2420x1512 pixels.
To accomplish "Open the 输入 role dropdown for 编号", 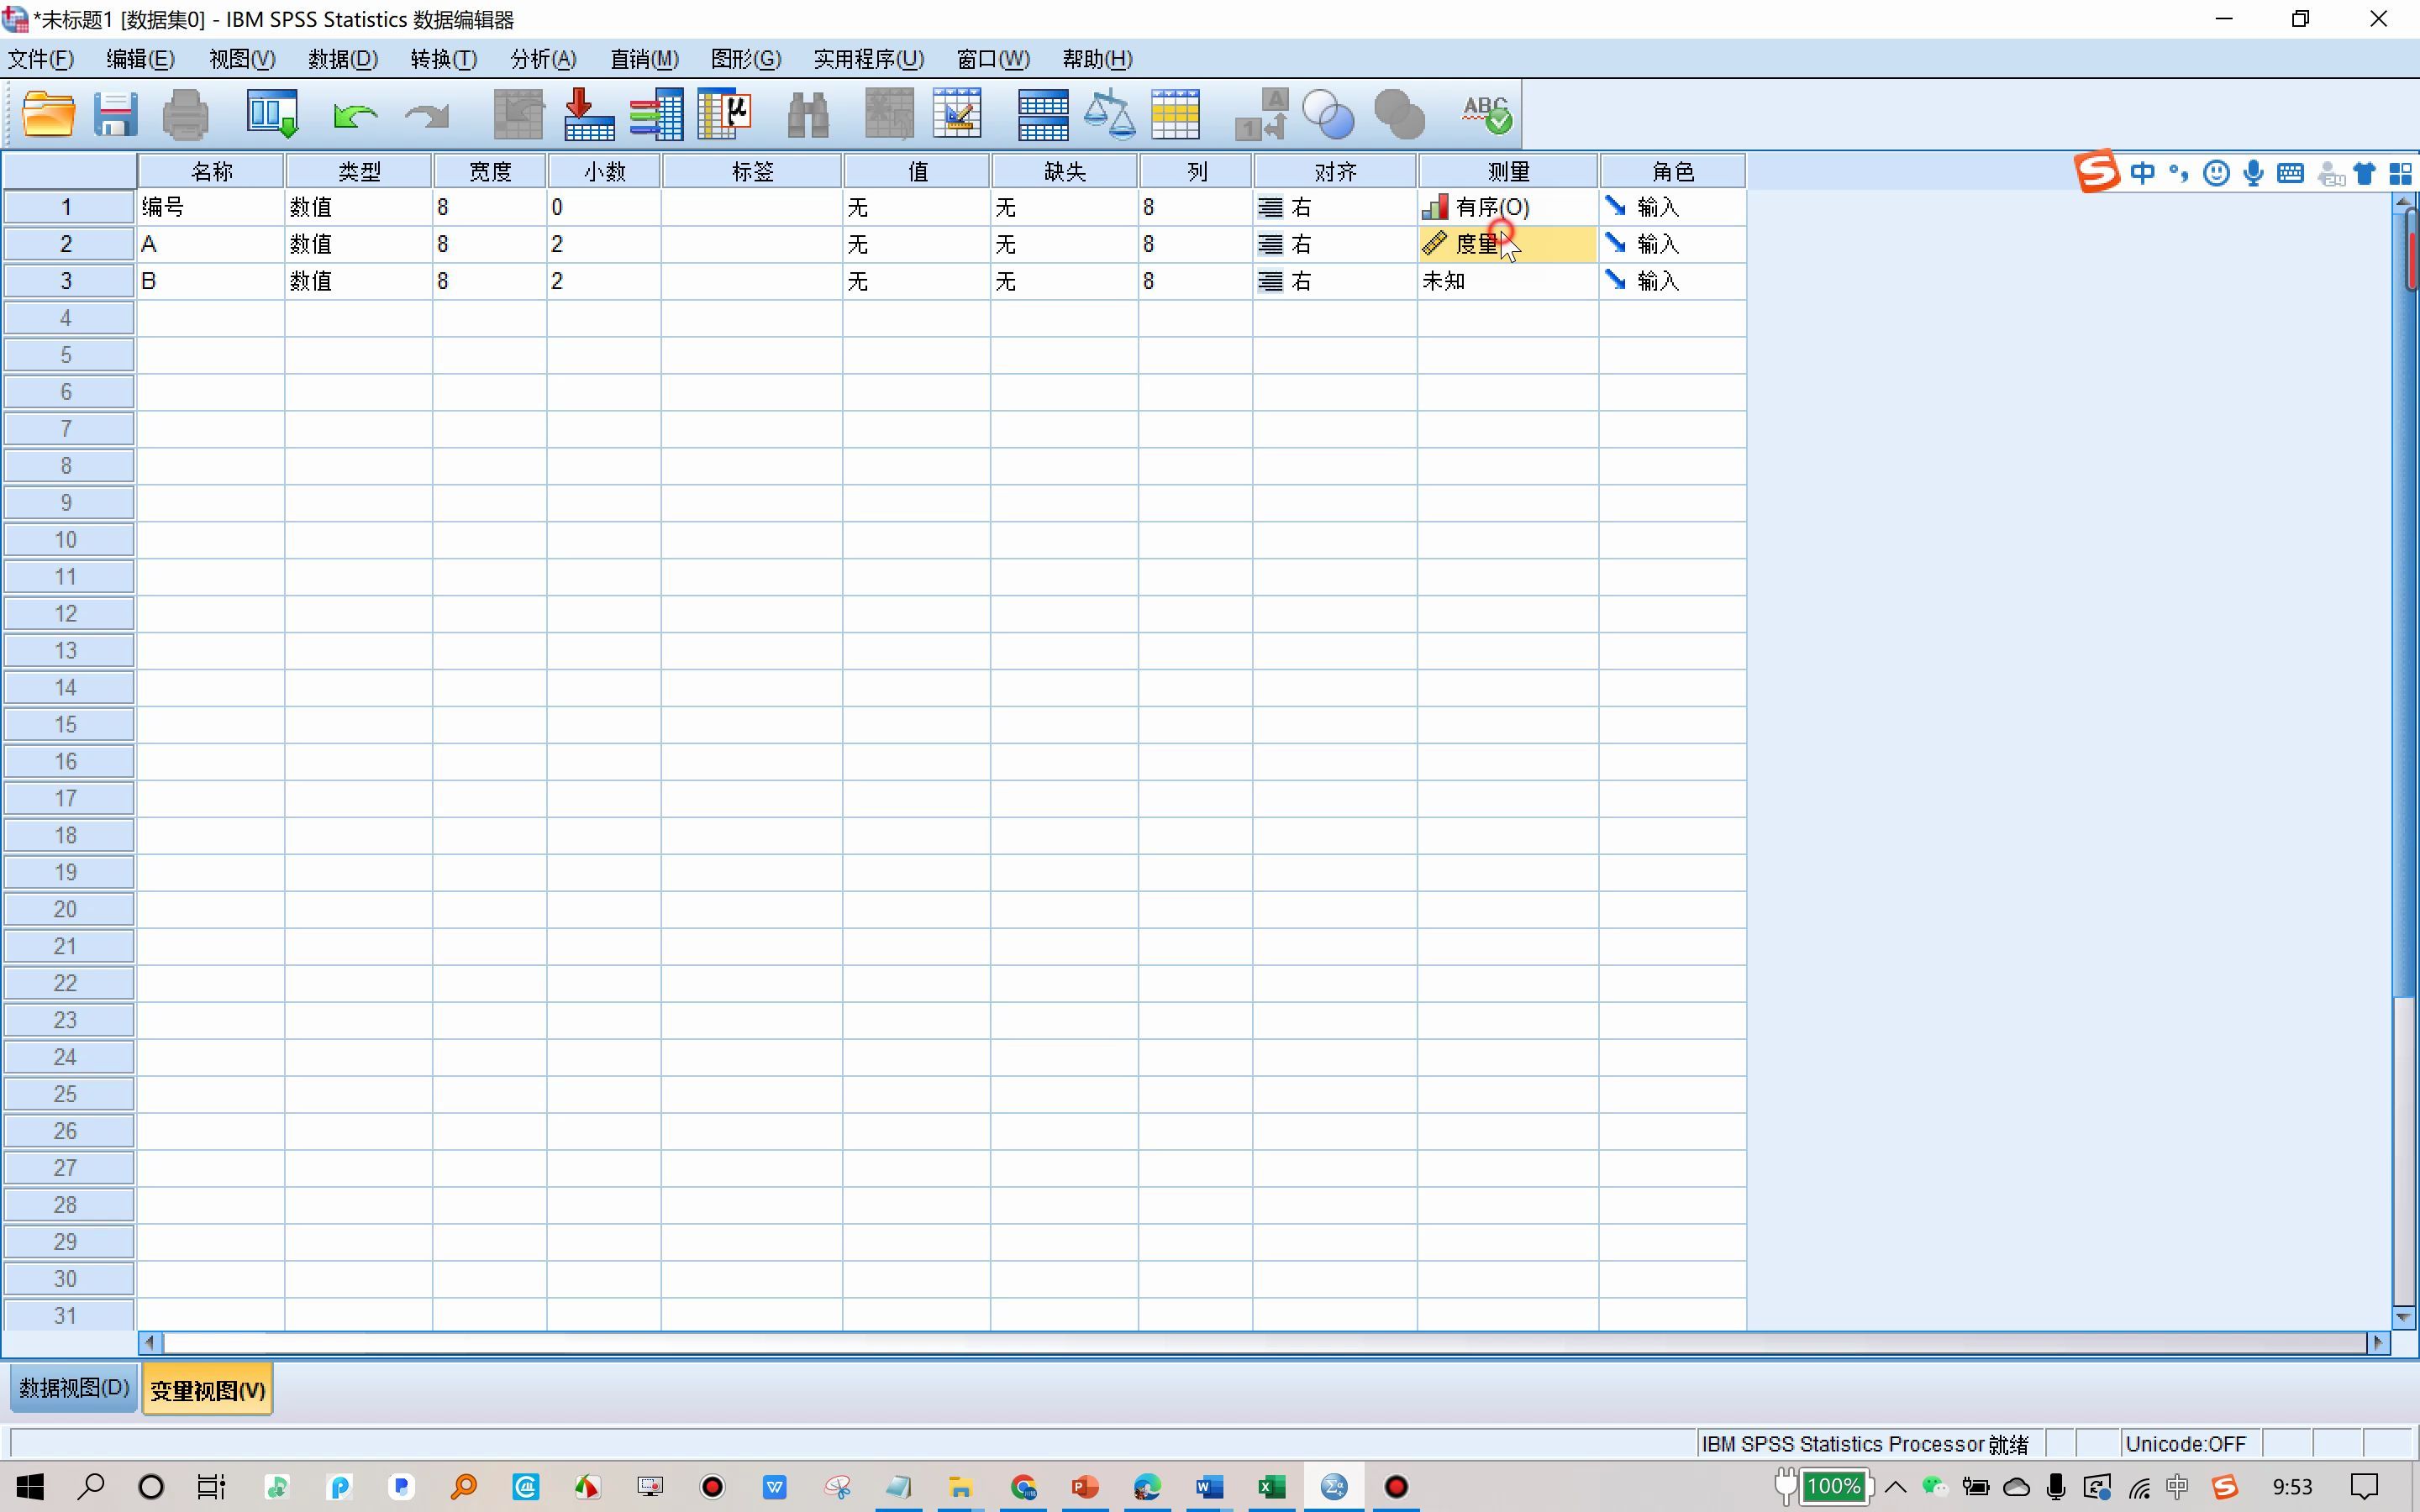I will pos(1670,207).
